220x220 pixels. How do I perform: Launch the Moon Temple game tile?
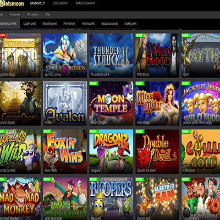[x=111, y=103]
